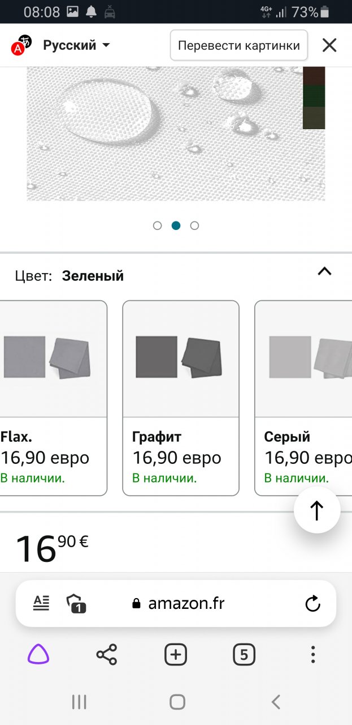Choose the Графит color option
The width and height of the screenshot is (352, 725).
point(181,398)
